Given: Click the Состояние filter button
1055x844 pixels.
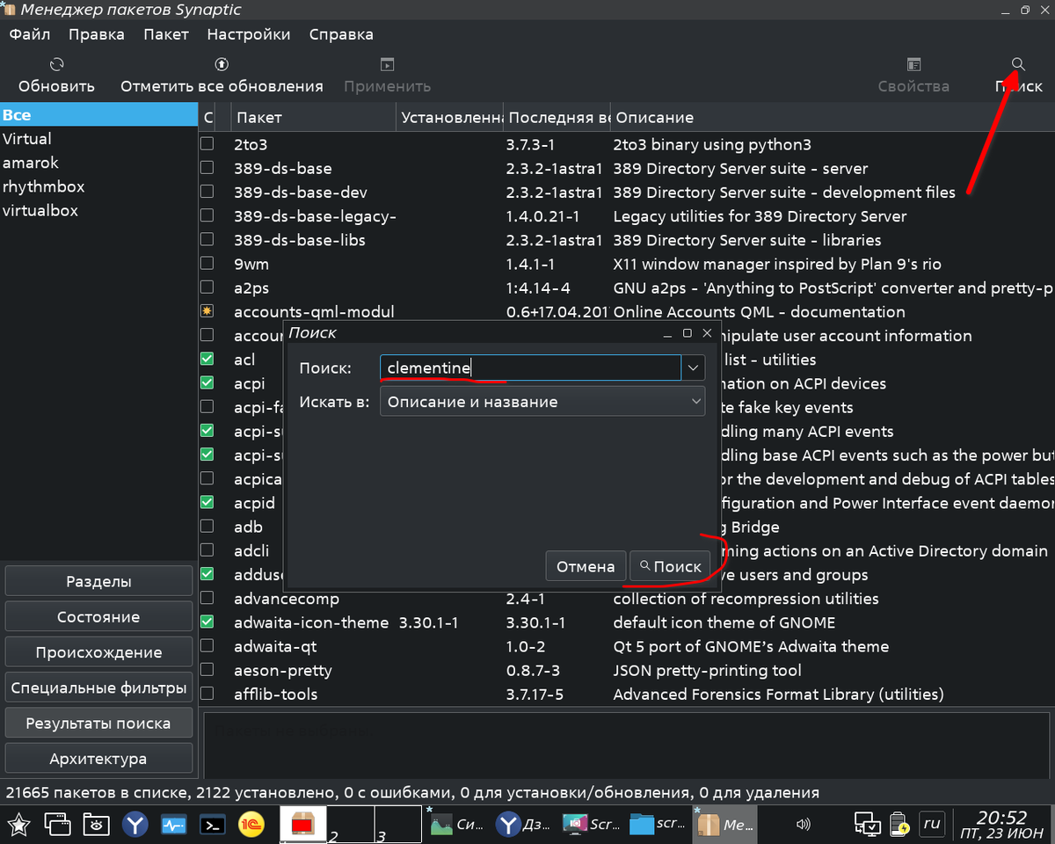Looking at the screenshot, I should pyautogui.click(x=98, y=616).
